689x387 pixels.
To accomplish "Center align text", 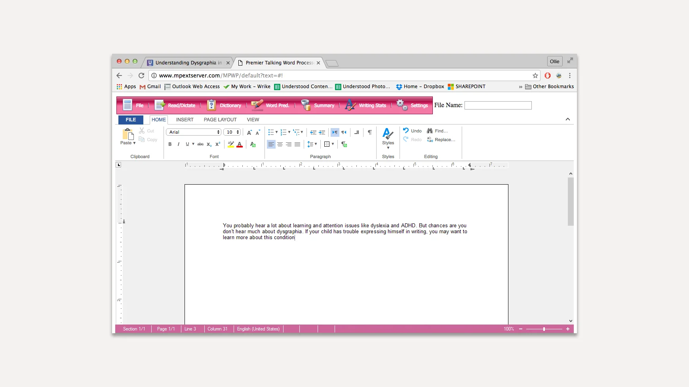I will [280, 144].
